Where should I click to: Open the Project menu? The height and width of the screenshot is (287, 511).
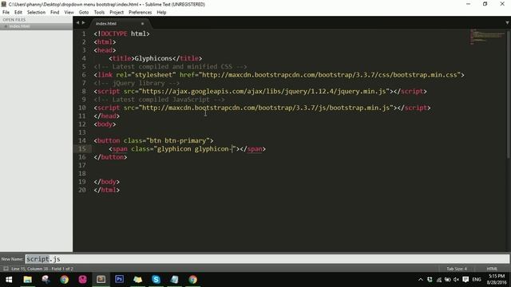117,13
